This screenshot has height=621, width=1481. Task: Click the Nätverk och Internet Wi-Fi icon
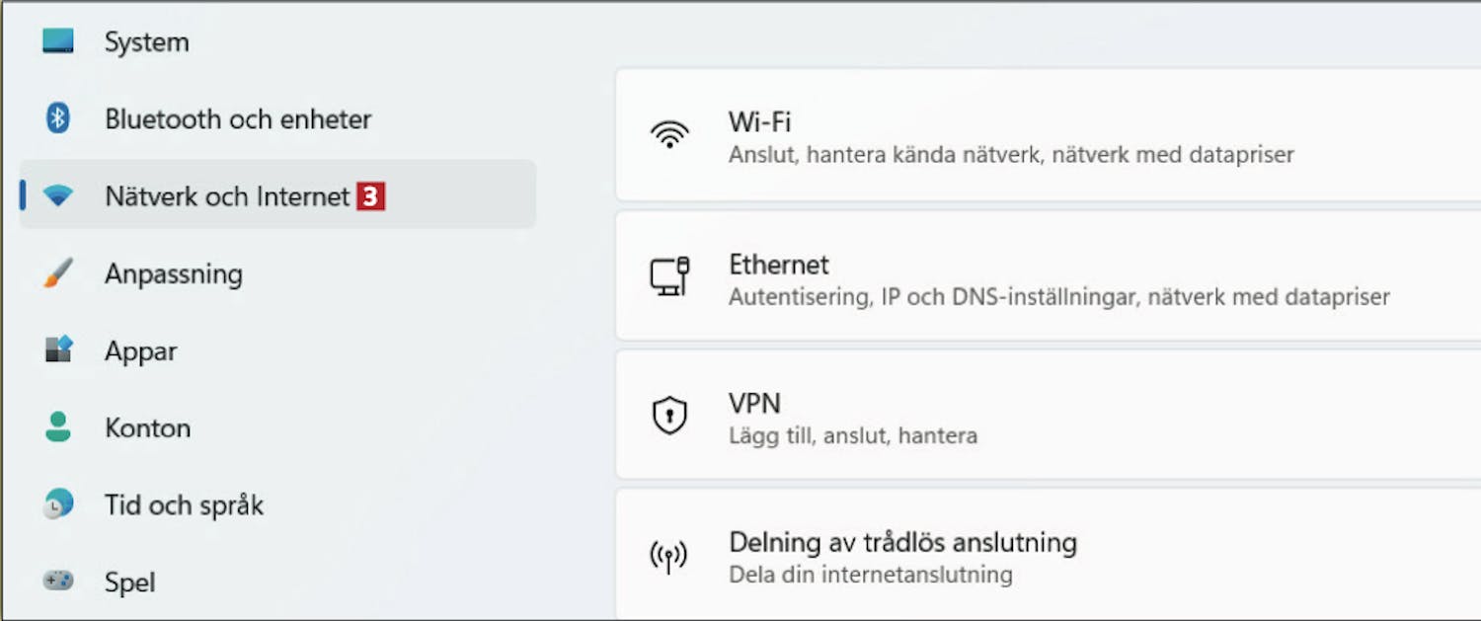pyautogui.click(x=58, y=196)
